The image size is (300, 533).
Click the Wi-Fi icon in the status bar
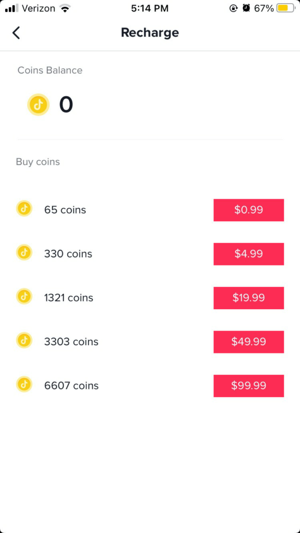click(x=65, y=8)
